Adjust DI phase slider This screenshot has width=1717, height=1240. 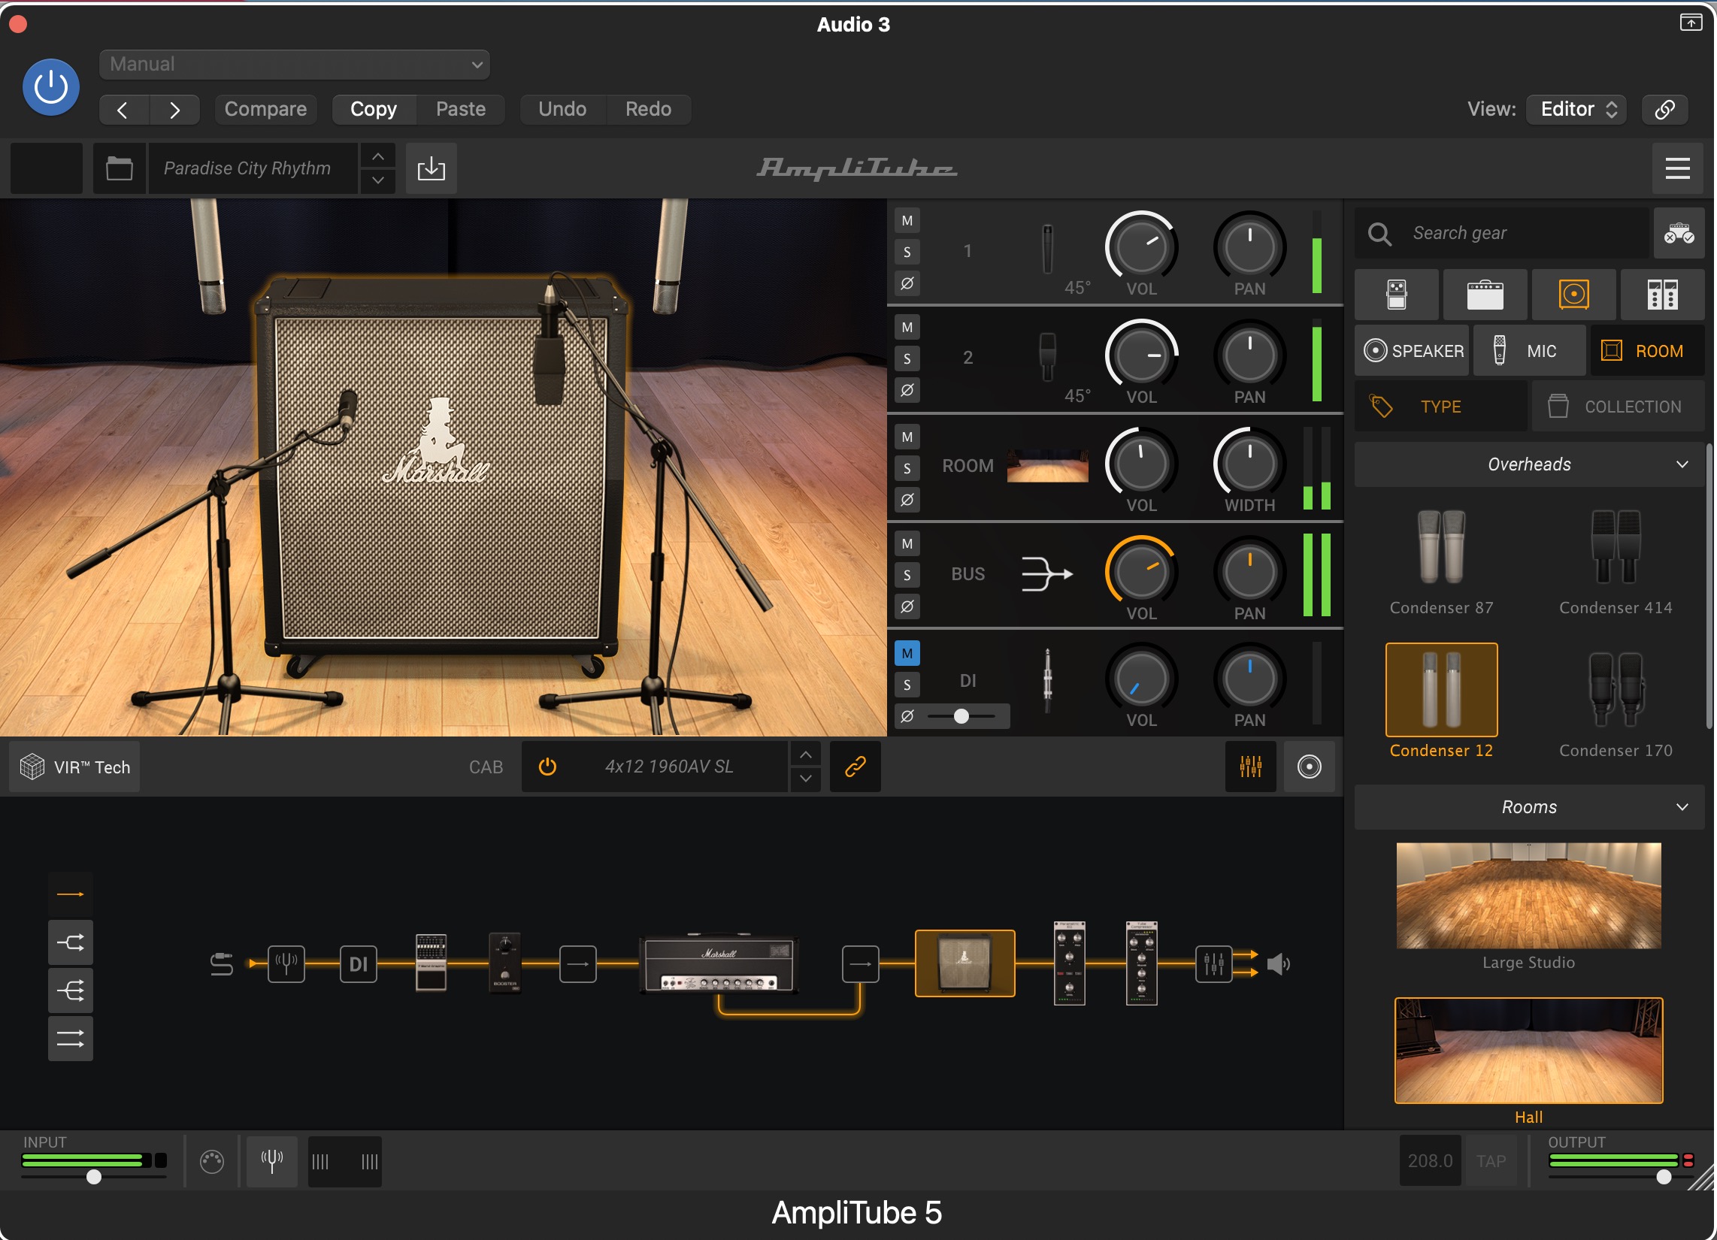[961, 716]
